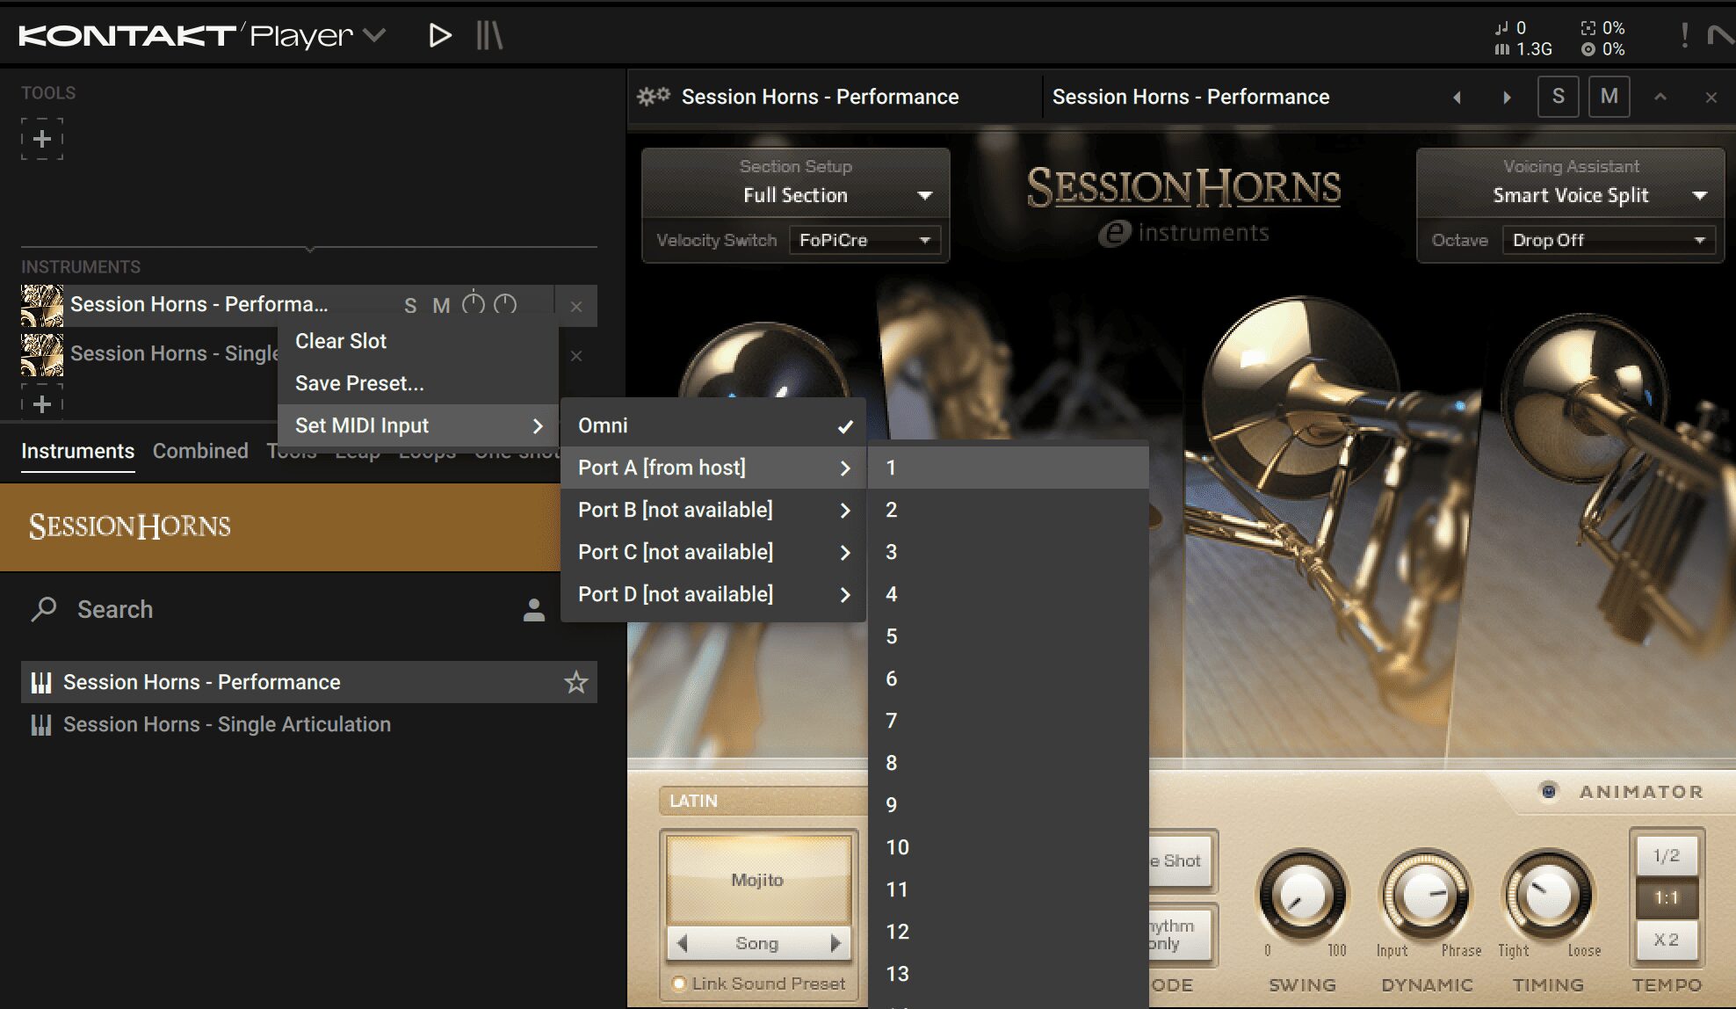Adjust the Dynamic knob
Viewport: 1736px width, 1009px height.
[1426, 896]
